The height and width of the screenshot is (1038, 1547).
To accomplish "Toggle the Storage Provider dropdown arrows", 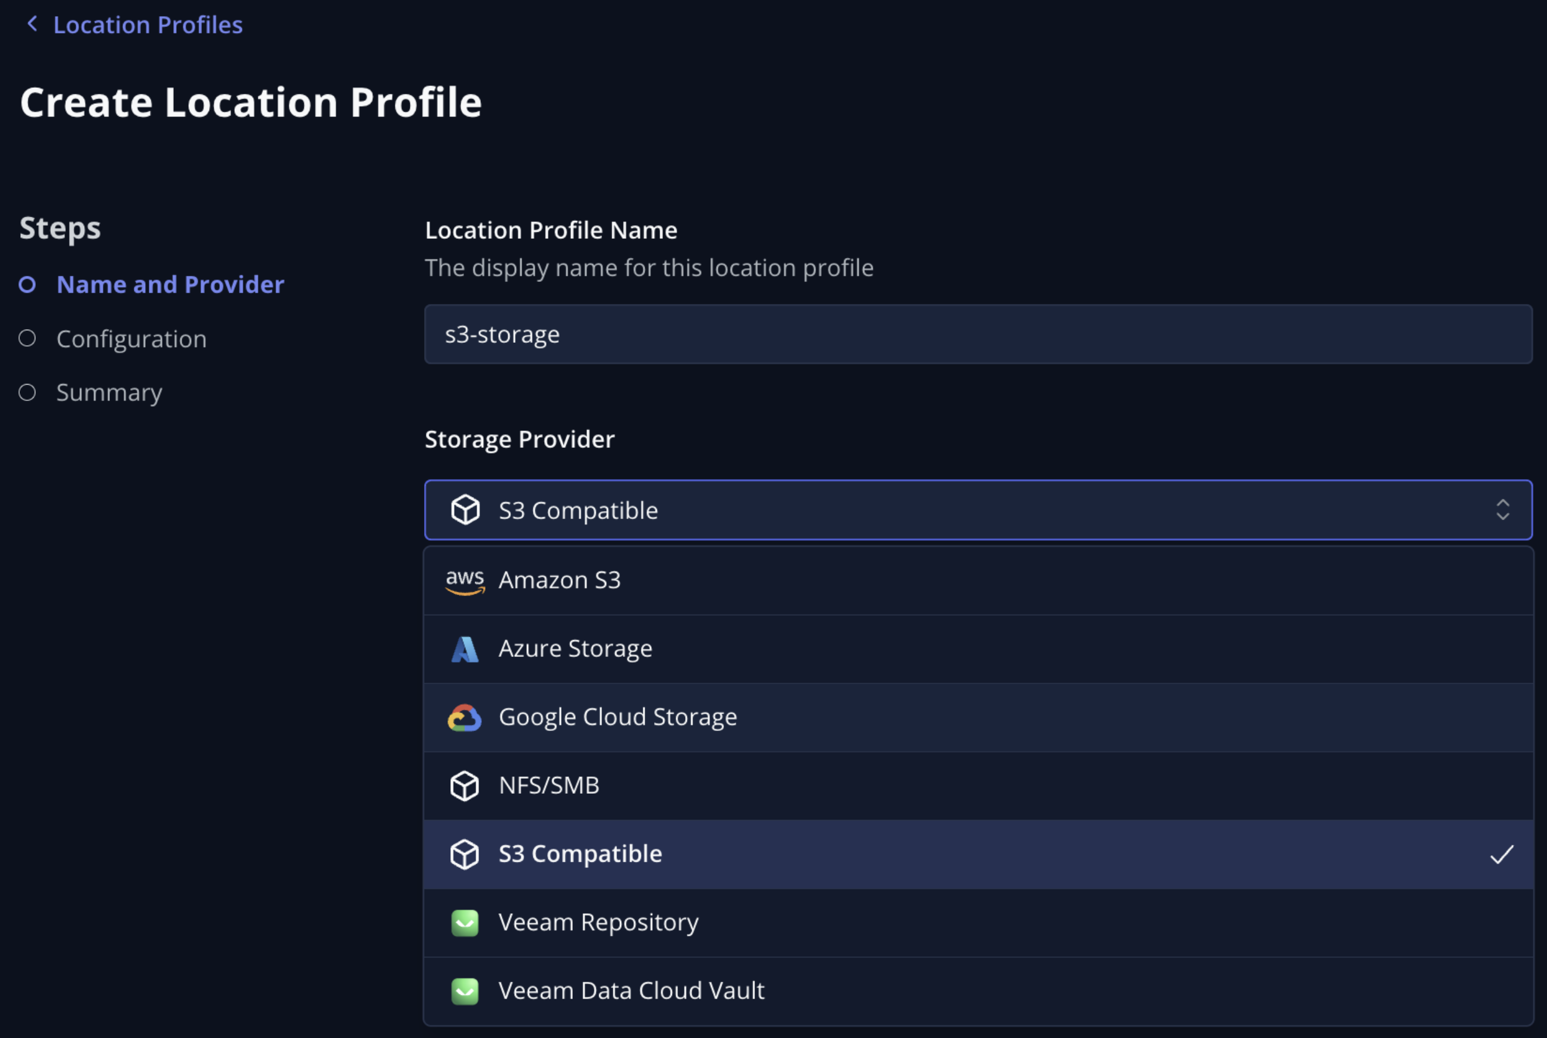I will pyautogui.click(x=1502, y=509).
